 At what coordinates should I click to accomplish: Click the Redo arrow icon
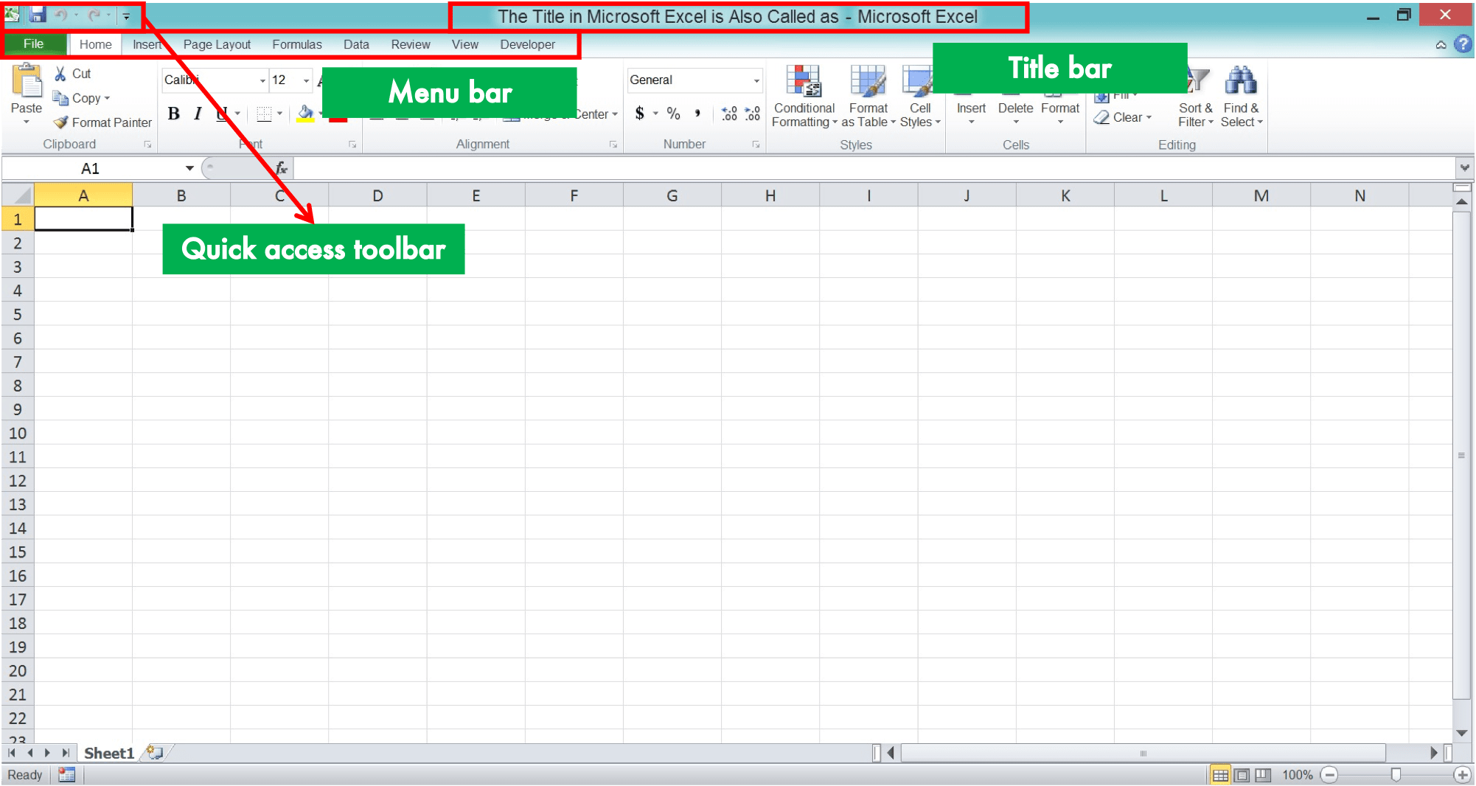(94, 15)
